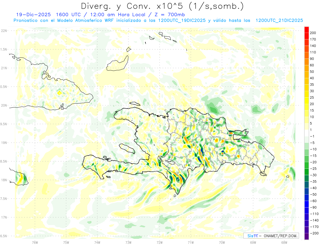Screen dimensions: 319x246
Task: Click the '72W' longitude axis label
Action: (159, 242)
